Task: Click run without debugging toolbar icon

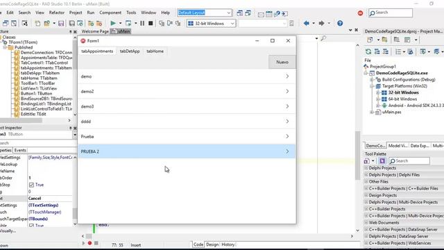Action: [128, 23]
